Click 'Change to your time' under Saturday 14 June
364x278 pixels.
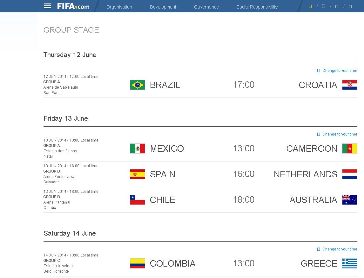[340, 249]
